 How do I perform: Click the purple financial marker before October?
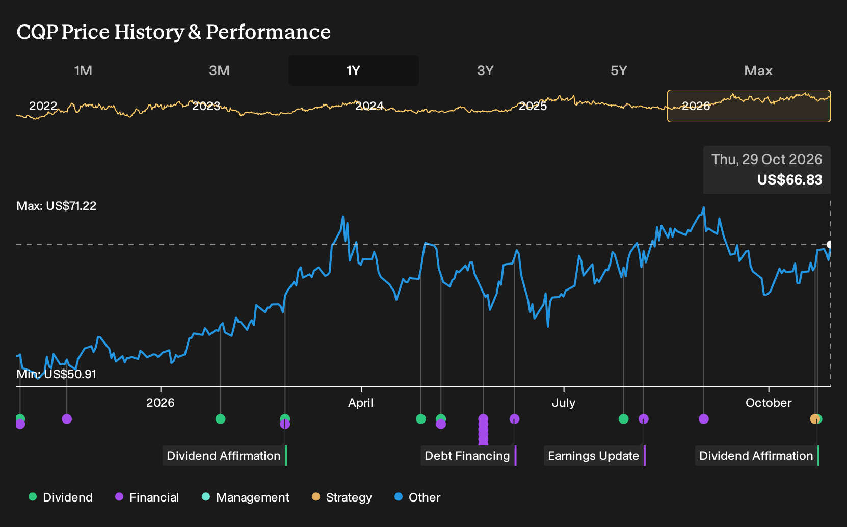pyautogui.click(x=704, y=419)
